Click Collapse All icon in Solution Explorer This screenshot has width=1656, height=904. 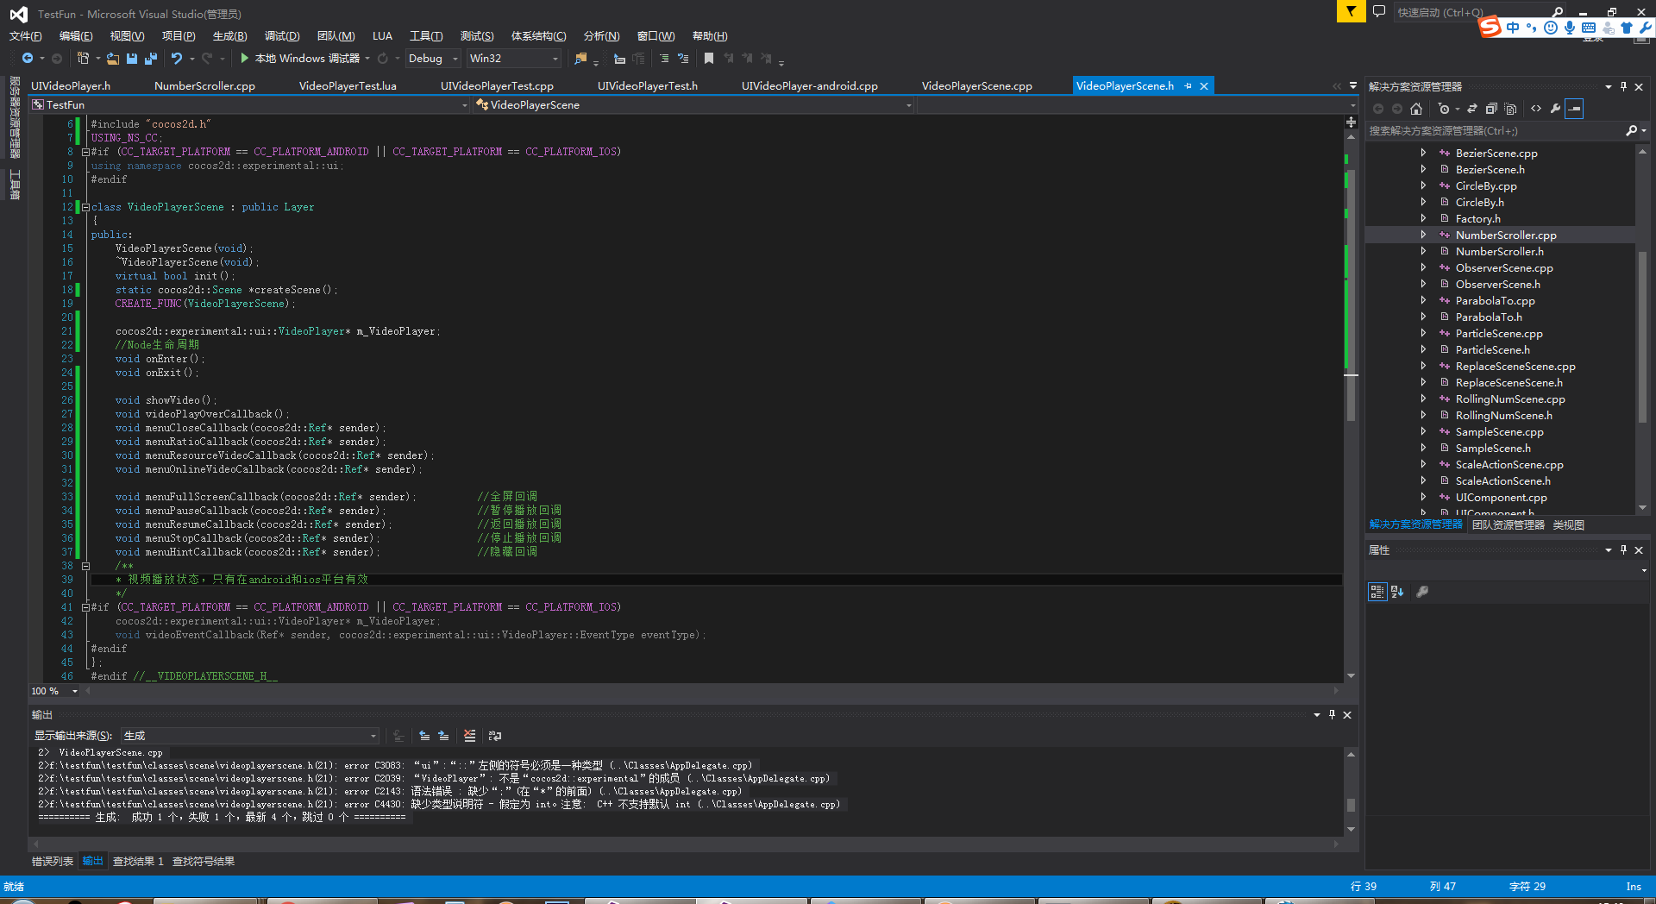(x=1491, y=109)
